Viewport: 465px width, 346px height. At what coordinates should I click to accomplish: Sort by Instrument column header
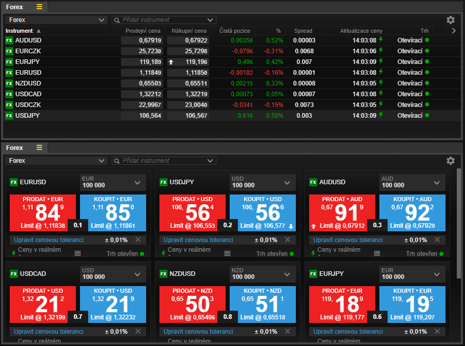(x=23, y=31)
